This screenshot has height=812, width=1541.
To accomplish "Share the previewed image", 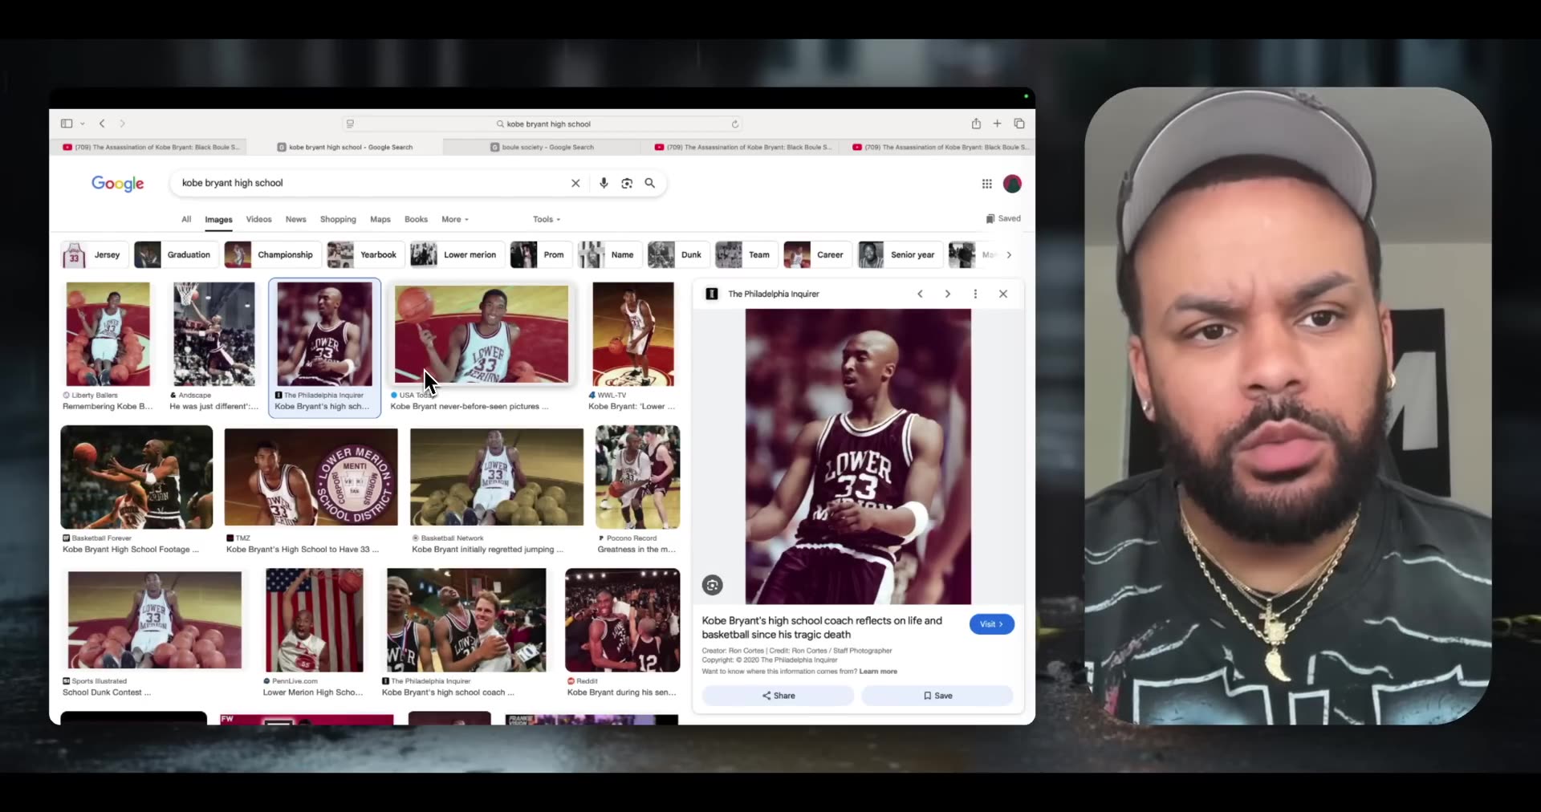I will pyautogui.click(x=778, y=696).
